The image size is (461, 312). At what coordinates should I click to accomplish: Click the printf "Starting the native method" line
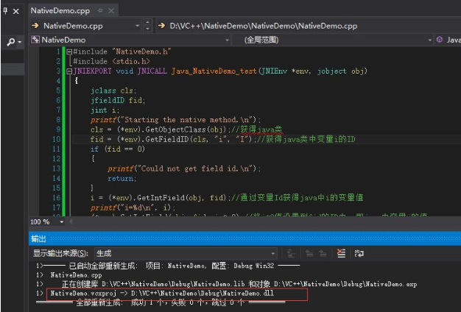175,120
